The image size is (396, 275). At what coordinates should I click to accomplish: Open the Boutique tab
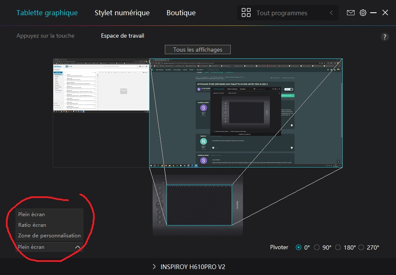[181, 13]
